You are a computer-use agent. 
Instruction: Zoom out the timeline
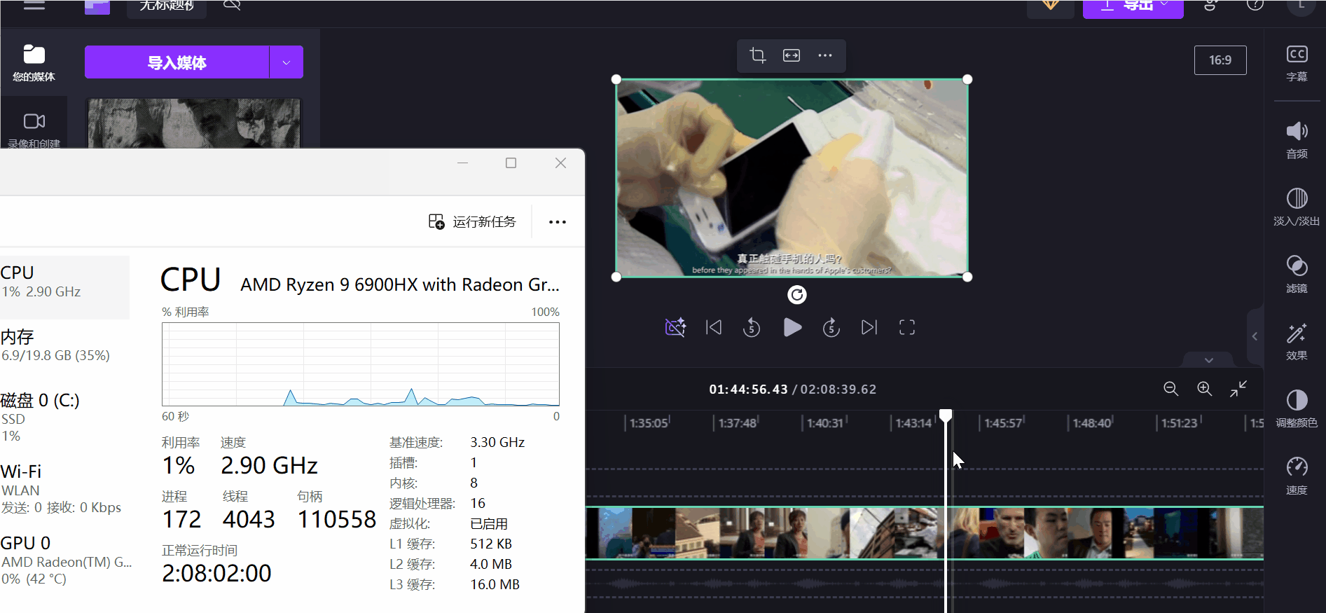[1171, 389]
